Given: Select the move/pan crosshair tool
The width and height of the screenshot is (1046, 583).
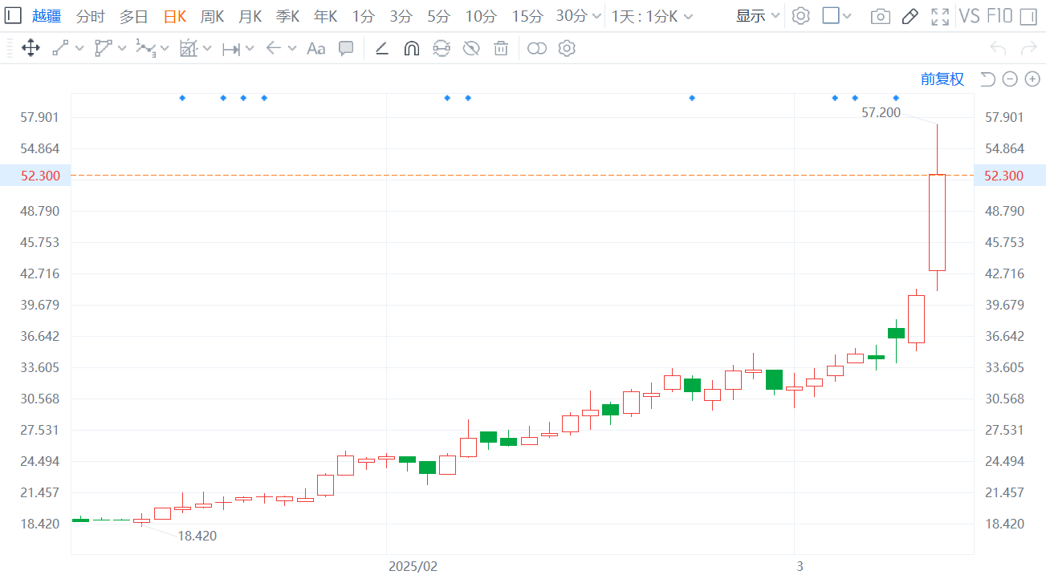Looking at the screenshot, I should 31,48.
